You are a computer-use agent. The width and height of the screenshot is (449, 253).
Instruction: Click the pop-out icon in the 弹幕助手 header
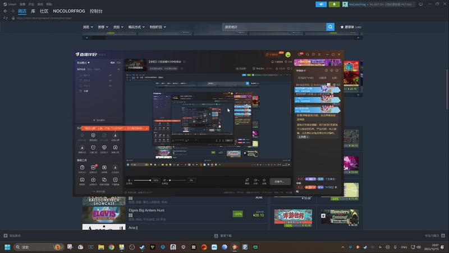point(326,71)
